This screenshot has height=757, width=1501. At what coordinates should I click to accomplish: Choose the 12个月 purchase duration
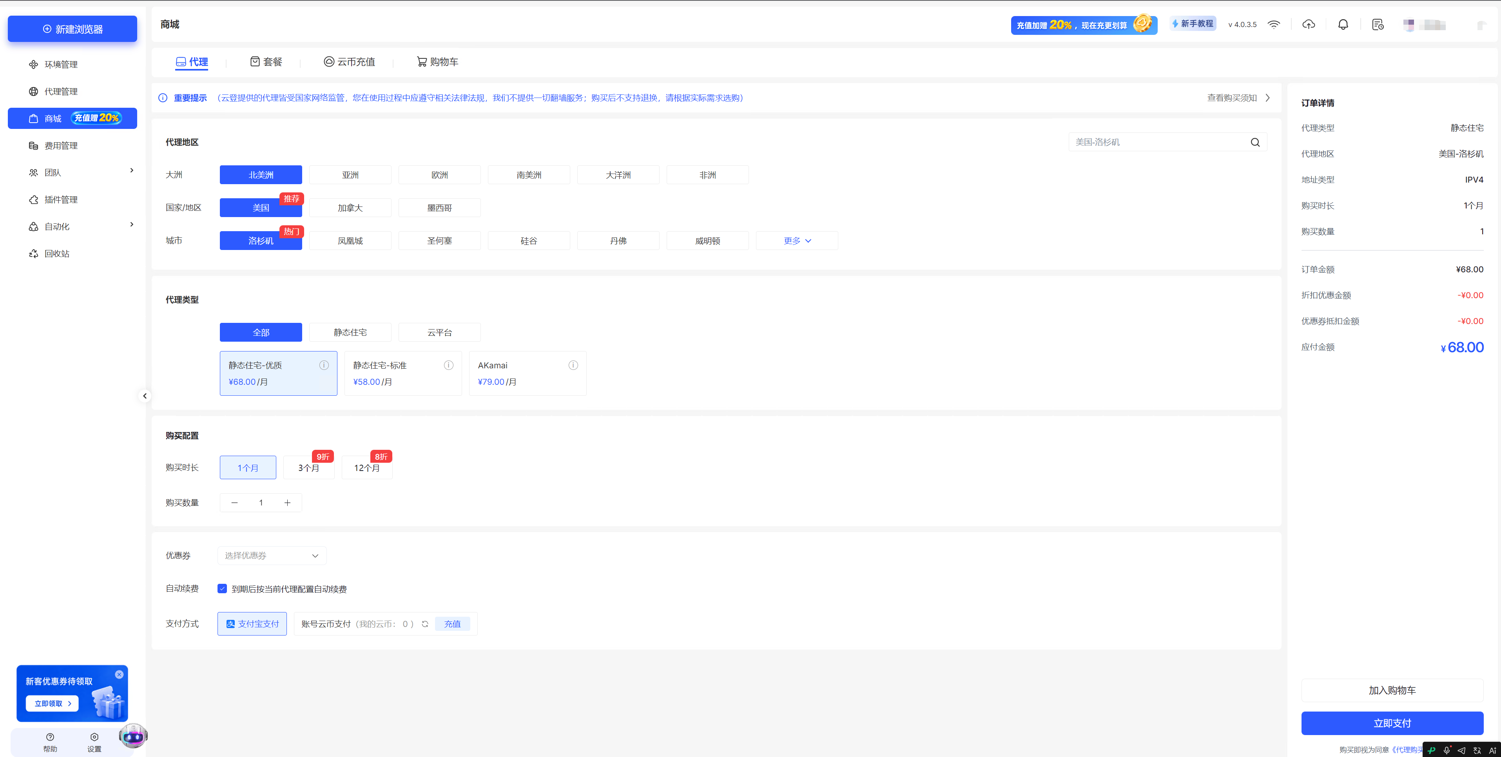367,467
